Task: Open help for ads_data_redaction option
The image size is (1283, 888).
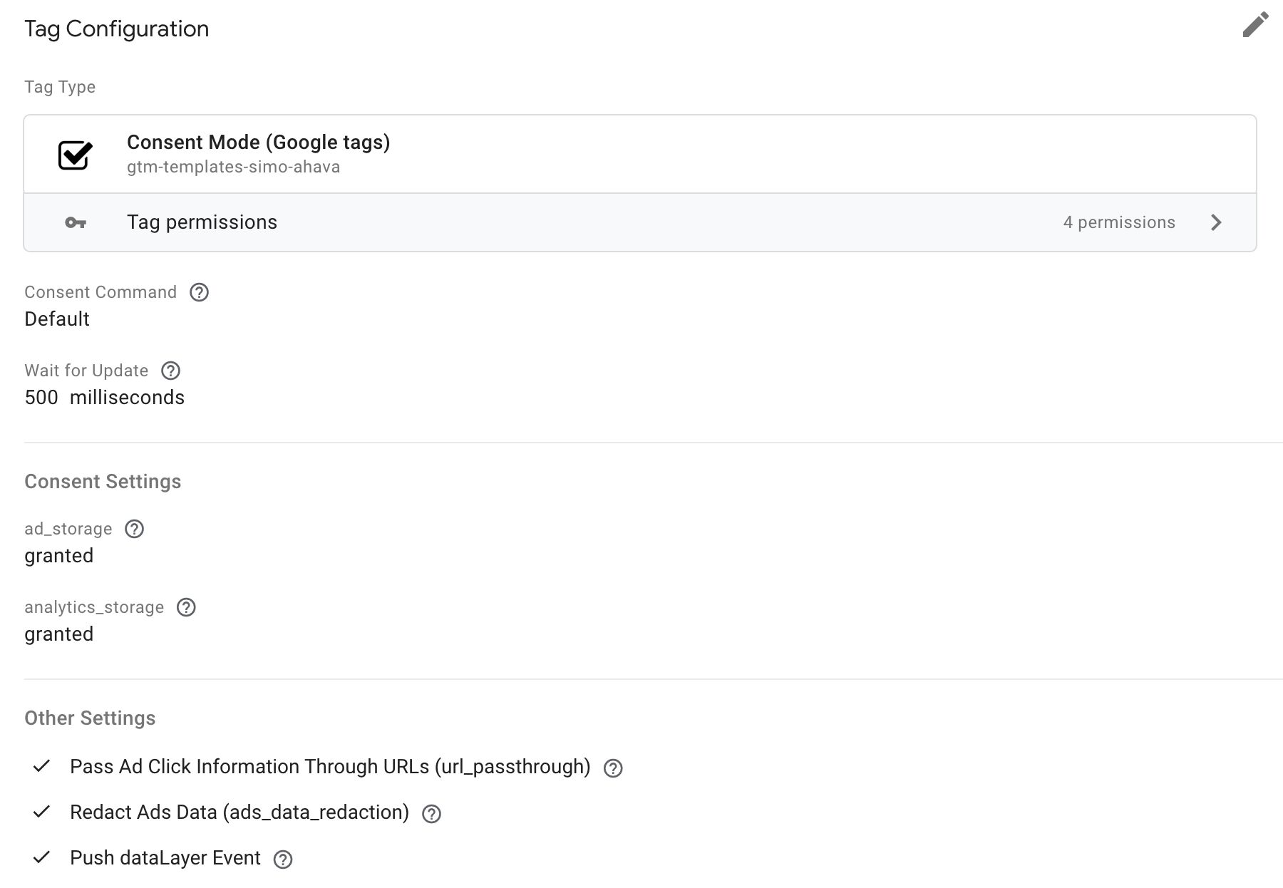Action: coord(431,814)
